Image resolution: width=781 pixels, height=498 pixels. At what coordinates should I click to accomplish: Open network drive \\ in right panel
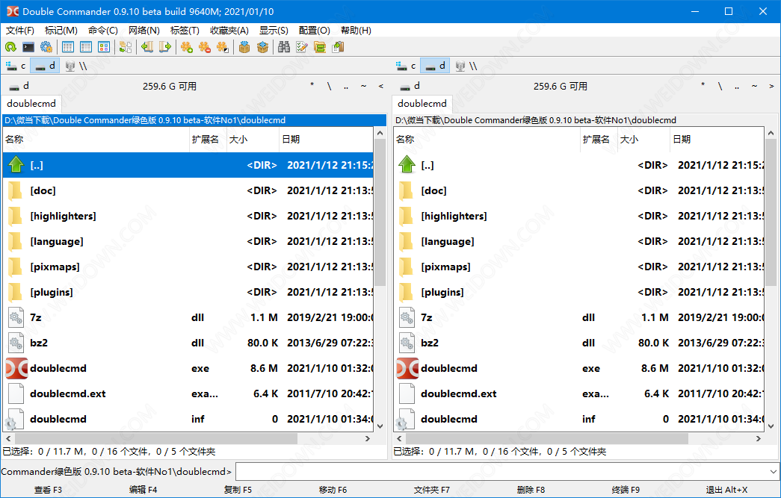466,66
